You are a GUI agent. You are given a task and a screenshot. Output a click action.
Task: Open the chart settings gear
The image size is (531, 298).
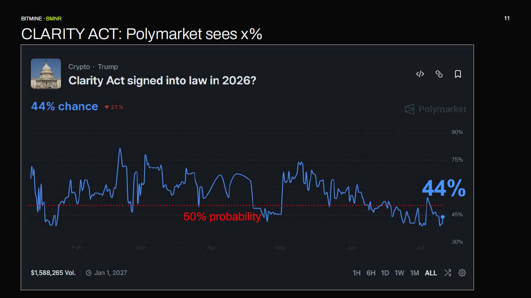tap(462, 273)
